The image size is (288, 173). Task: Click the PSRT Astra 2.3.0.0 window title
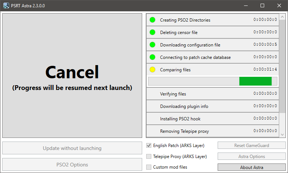click(28, 6)
